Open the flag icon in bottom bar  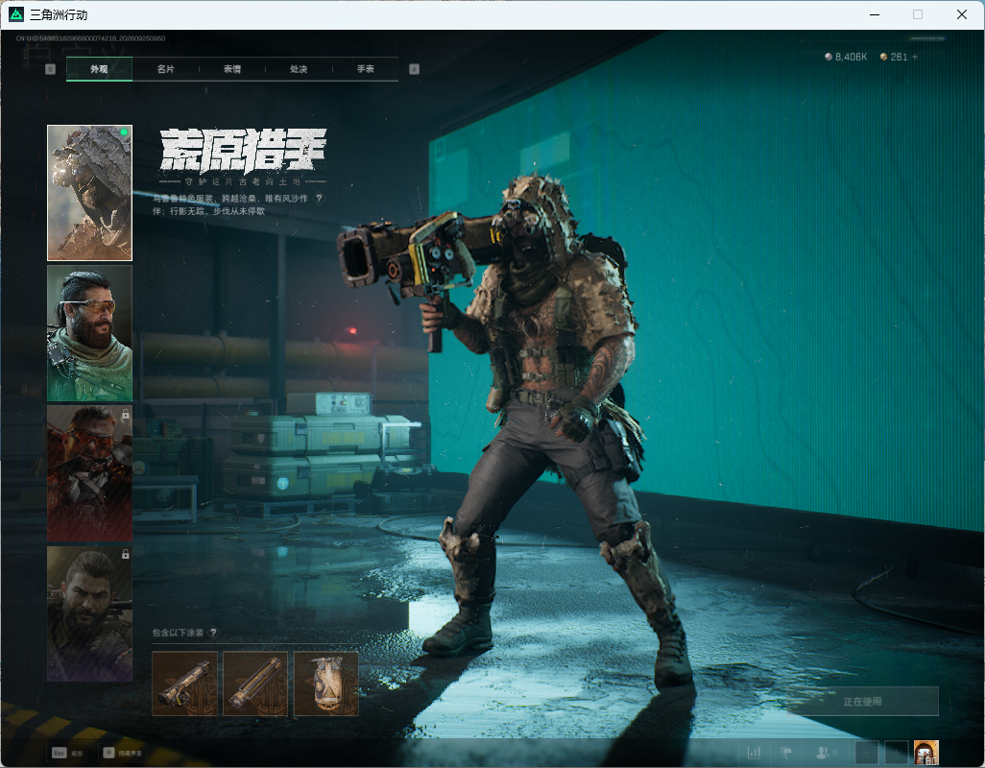786,752
